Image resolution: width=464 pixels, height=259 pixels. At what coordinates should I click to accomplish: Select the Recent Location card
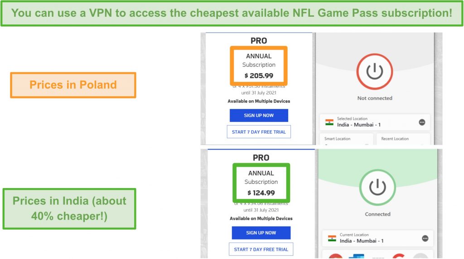point(403,139)
